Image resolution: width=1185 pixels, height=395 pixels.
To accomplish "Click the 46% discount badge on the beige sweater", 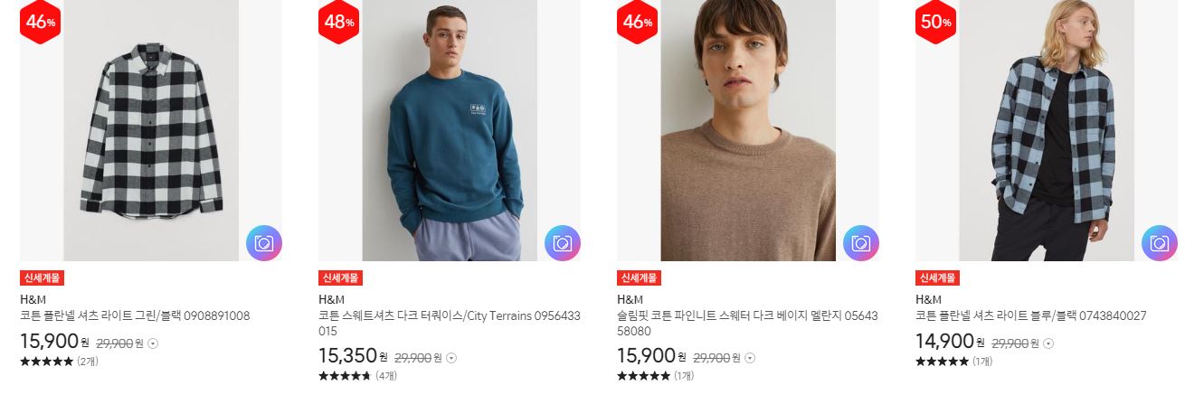I will [638, 22].
